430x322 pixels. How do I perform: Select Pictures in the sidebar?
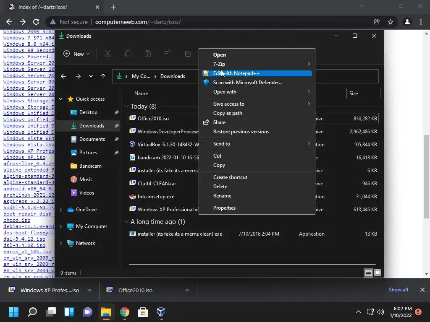(x=88, y=153)
